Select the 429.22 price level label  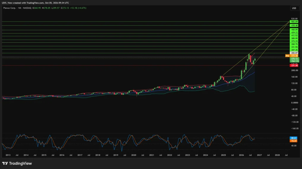click(x=294, y=33)
